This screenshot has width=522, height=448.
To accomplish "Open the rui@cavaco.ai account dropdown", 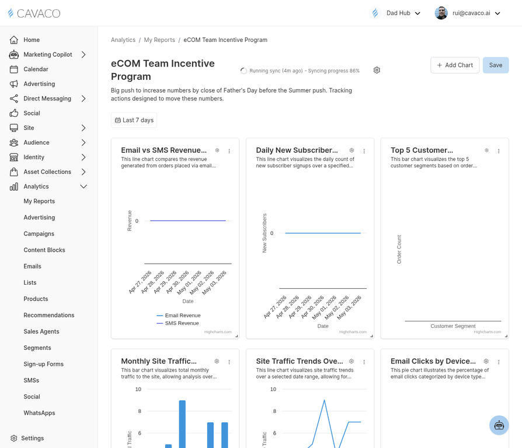I will [x=468, y=13].
